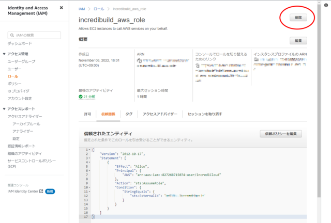Copy the instance profile ARN icon
The image size is (331, 223).
tap(256, 59)
